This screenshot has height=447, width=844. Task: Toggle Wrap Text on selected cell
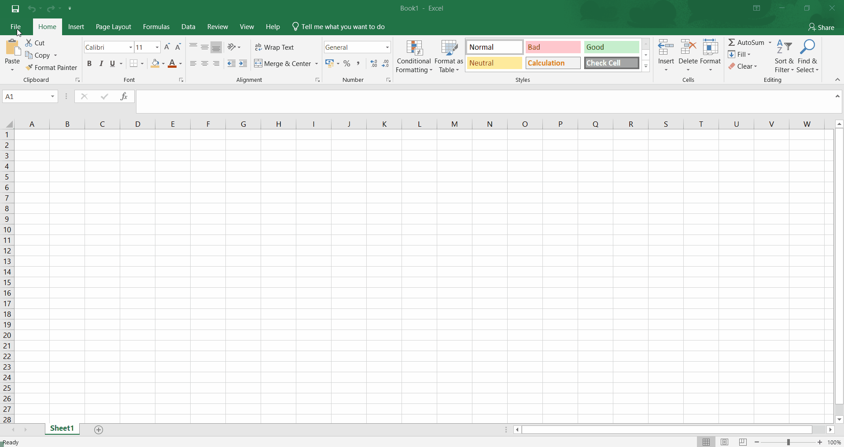274,47
